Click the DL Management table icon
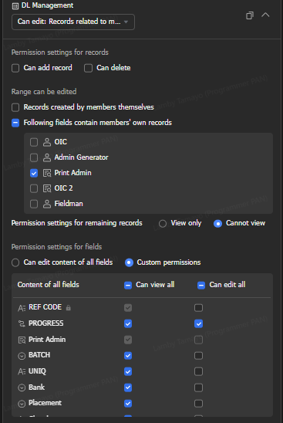The image size is (283, 423). (15, 6)
